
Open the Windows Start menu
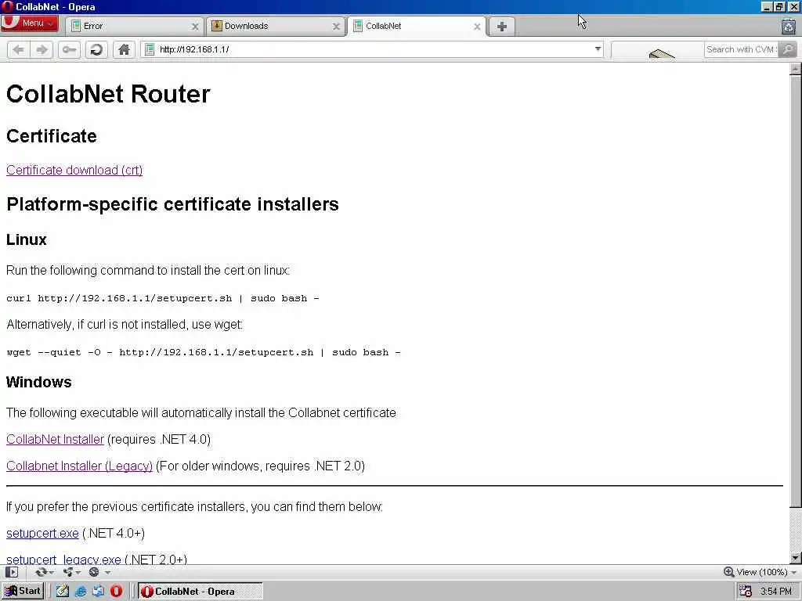pyautogui.click(x=23, y=592)
